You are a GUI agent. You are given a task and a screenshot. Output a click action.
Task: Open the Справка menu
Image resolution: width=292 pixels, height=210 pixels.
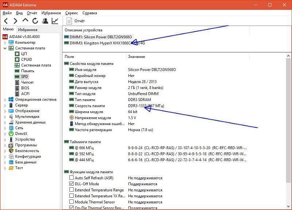click(x=90, y=13)
